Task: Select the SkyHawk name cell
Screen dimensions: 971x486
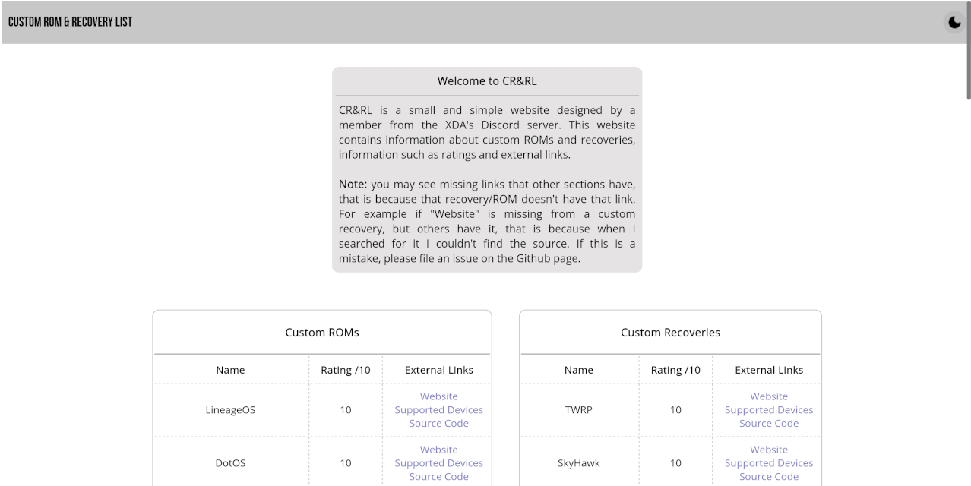Action: click(579, 463)
